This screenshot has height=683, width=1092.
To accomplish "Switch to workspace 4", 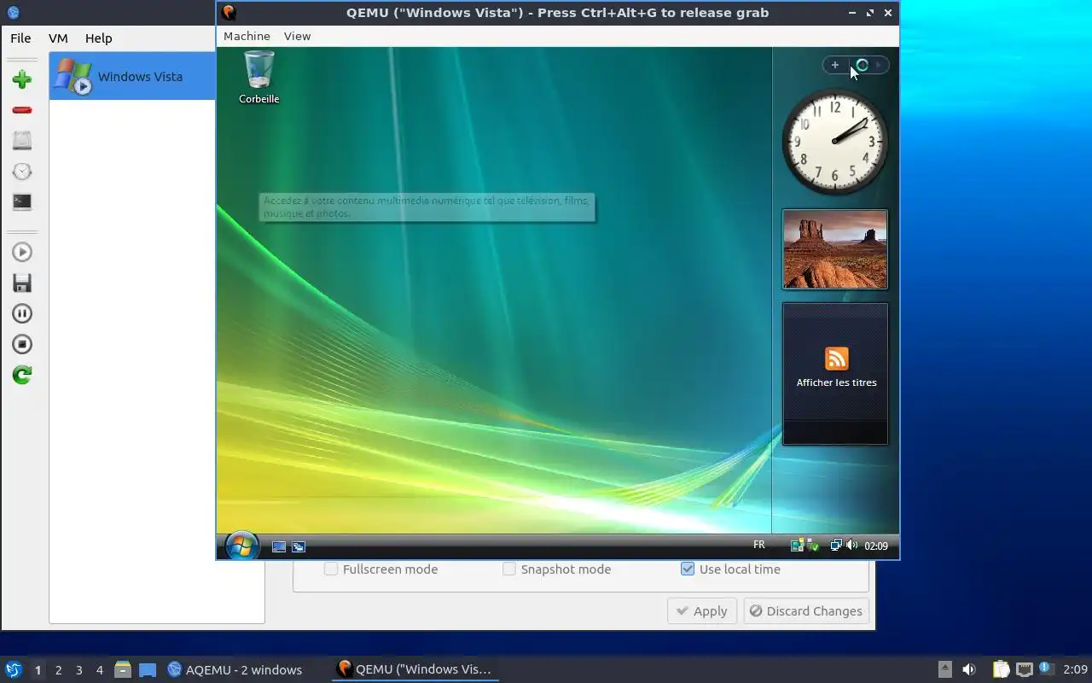I will pyautogui.click(x=99, y=670).
